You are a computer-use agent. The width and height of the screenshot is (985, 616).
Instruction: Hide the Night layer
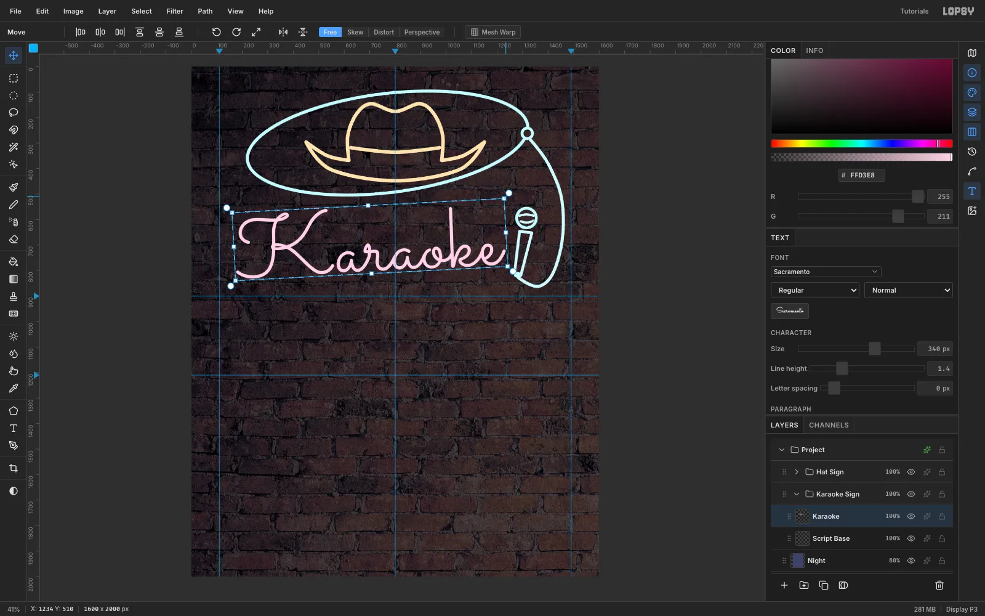click(911, 561)
